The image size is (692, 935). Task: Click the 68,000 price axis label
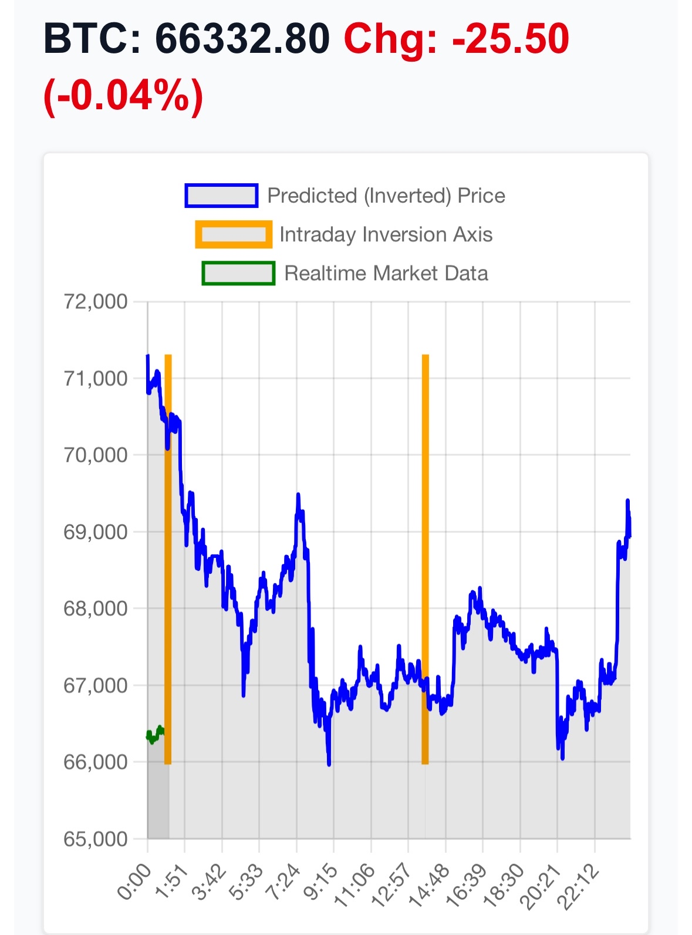[x=95, y=608]
